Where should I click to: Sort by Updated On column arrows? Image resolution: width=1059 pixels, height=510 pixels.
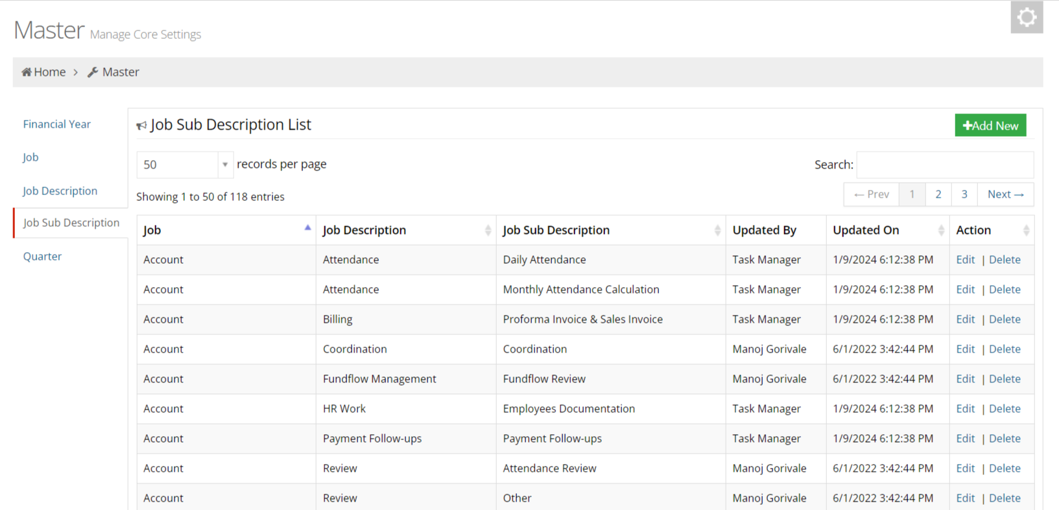click(x=941, y=230)
